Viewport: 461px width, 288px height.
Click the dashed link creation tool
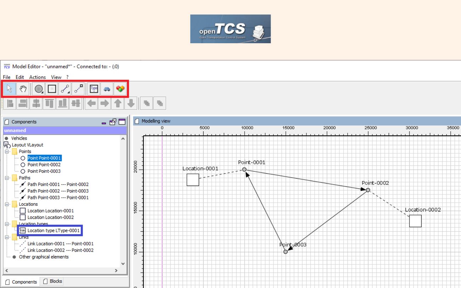(78, 89)
